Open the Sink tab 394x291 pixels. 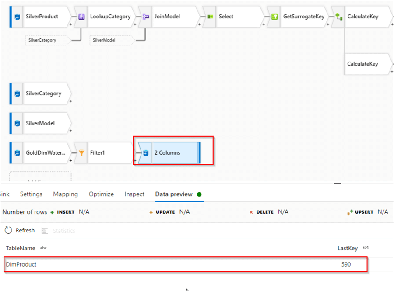4,194
